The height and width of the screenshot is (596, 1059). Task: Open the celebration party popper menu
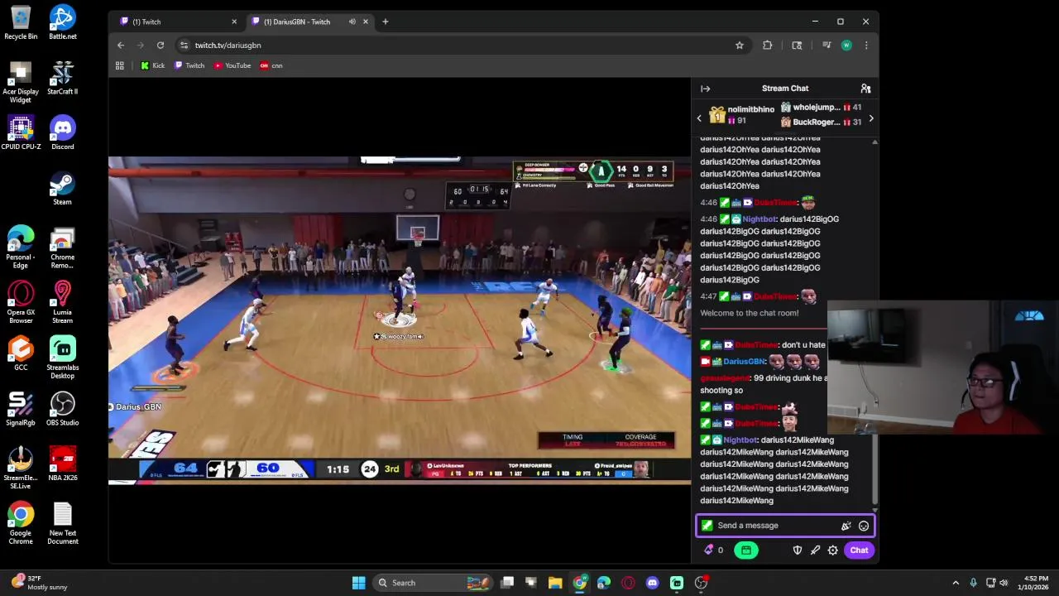[846, 526]
